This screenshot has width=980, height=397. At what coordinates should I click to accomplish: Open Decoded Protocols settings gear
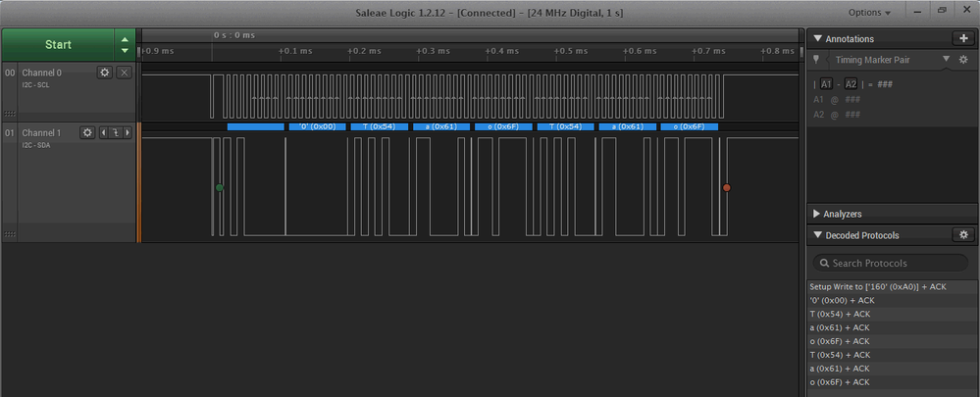(963, 234)
